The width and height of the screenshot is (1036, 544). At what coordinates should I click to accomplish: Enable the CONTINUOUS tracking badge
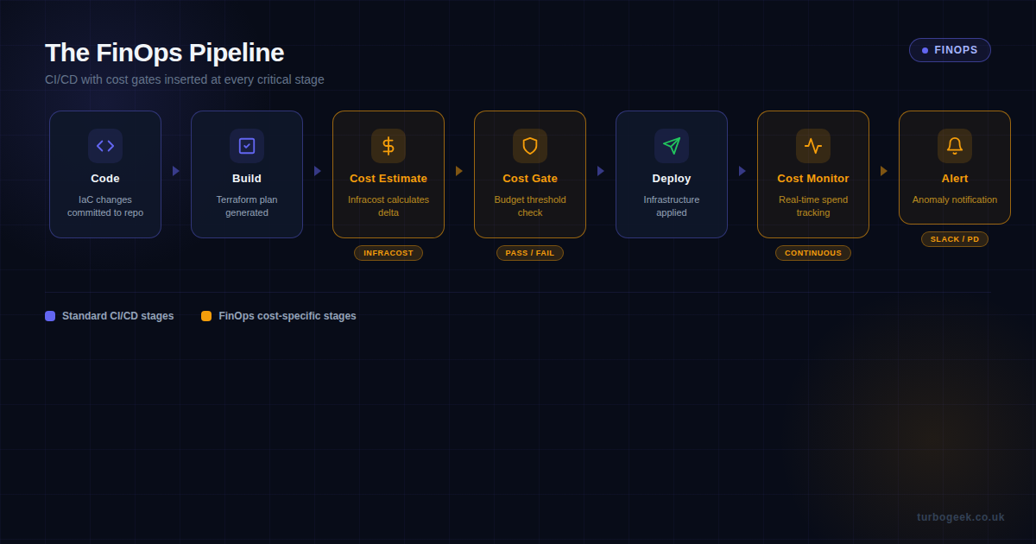tap(813, 253)
